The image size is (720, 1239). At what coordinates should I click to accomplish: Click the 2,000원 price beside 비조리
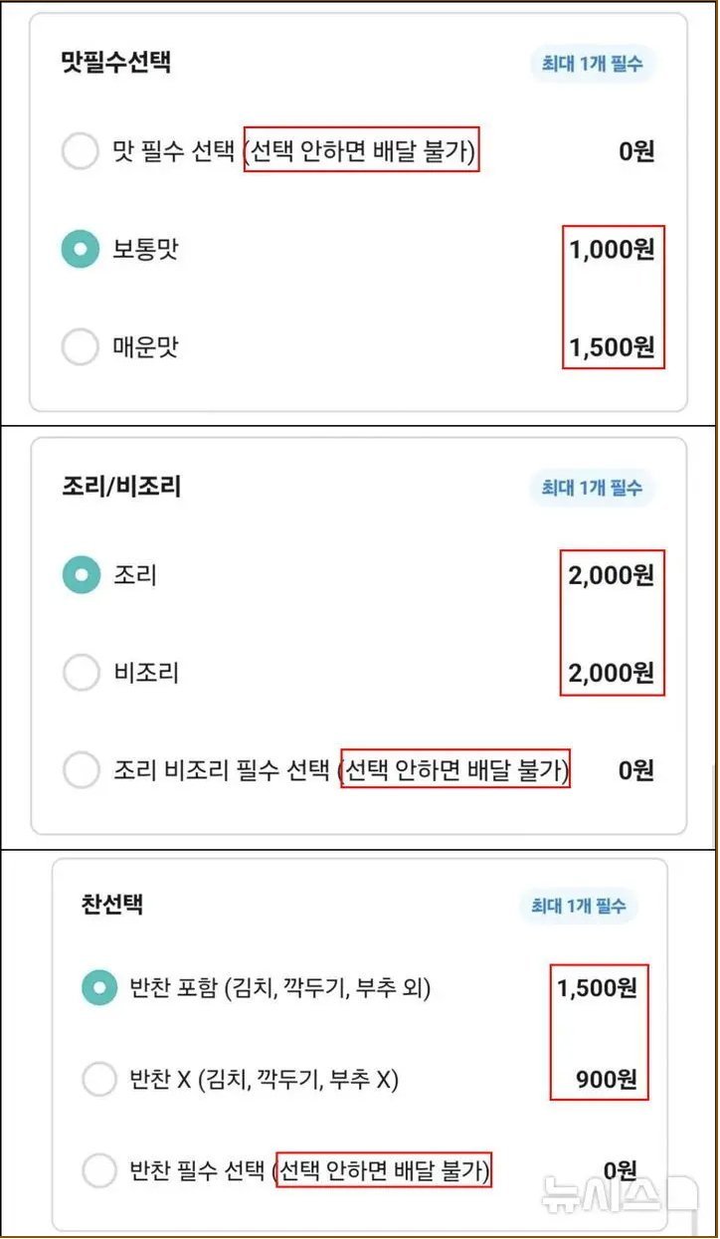[x=612, y=673]
